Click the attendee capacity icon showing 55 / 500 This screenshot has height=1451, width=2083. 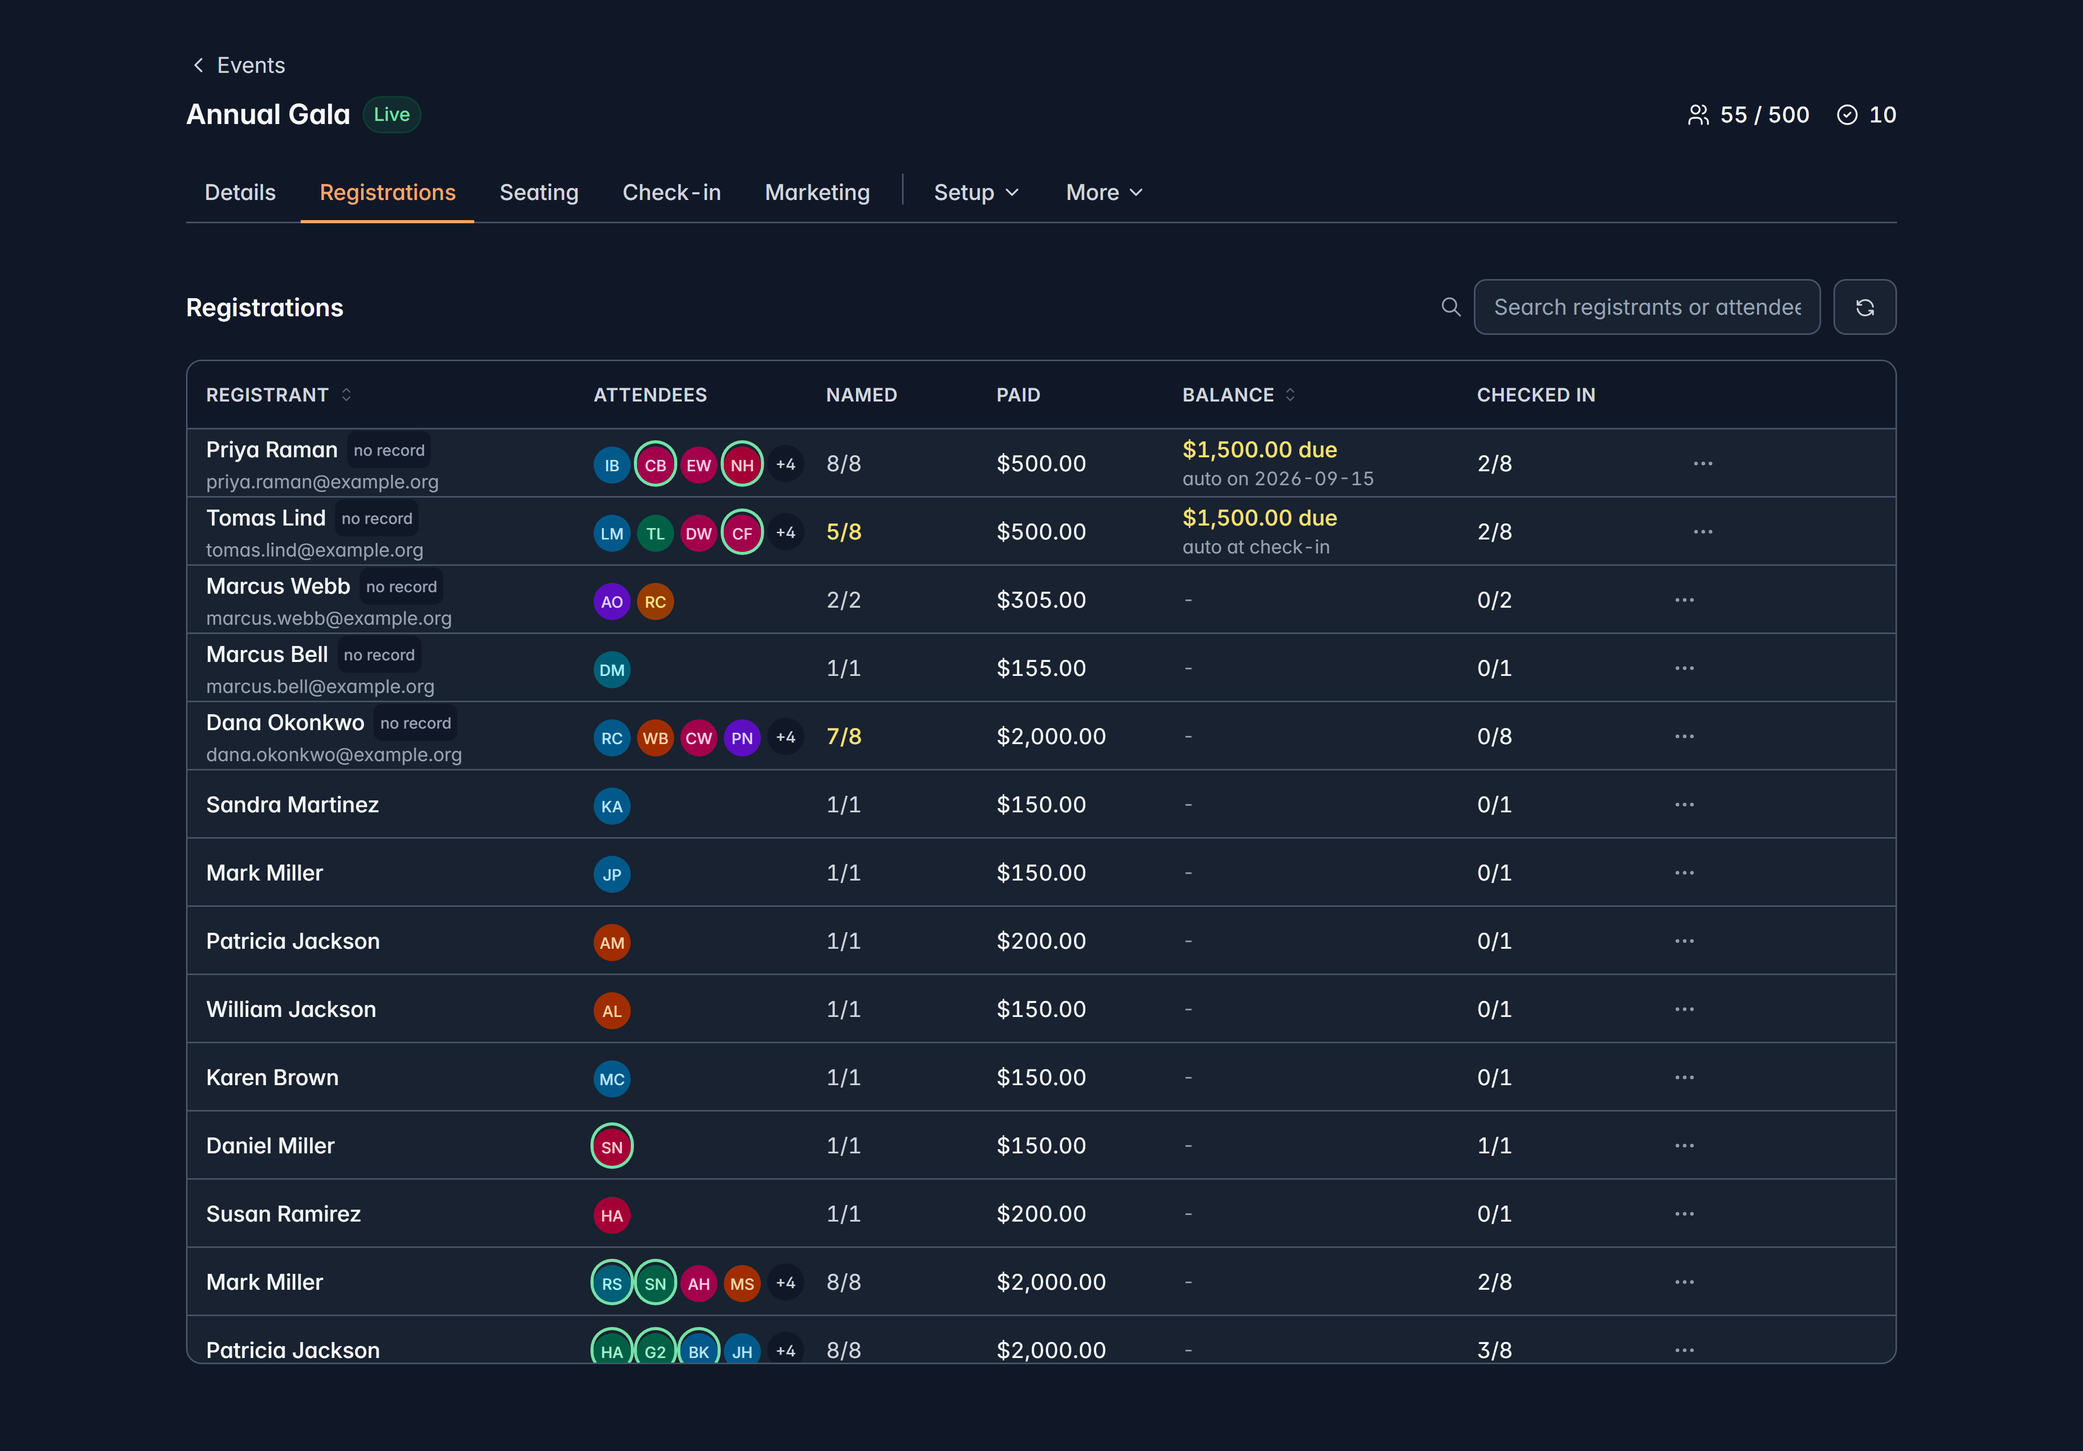point(1698,115)
